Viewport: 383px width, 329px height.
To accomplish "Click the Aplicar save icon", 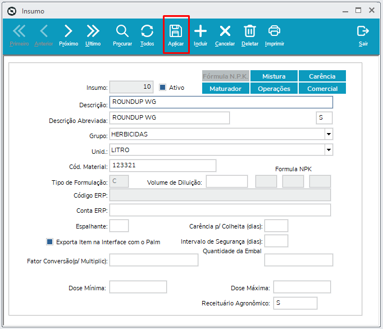I will click(176, 31).
